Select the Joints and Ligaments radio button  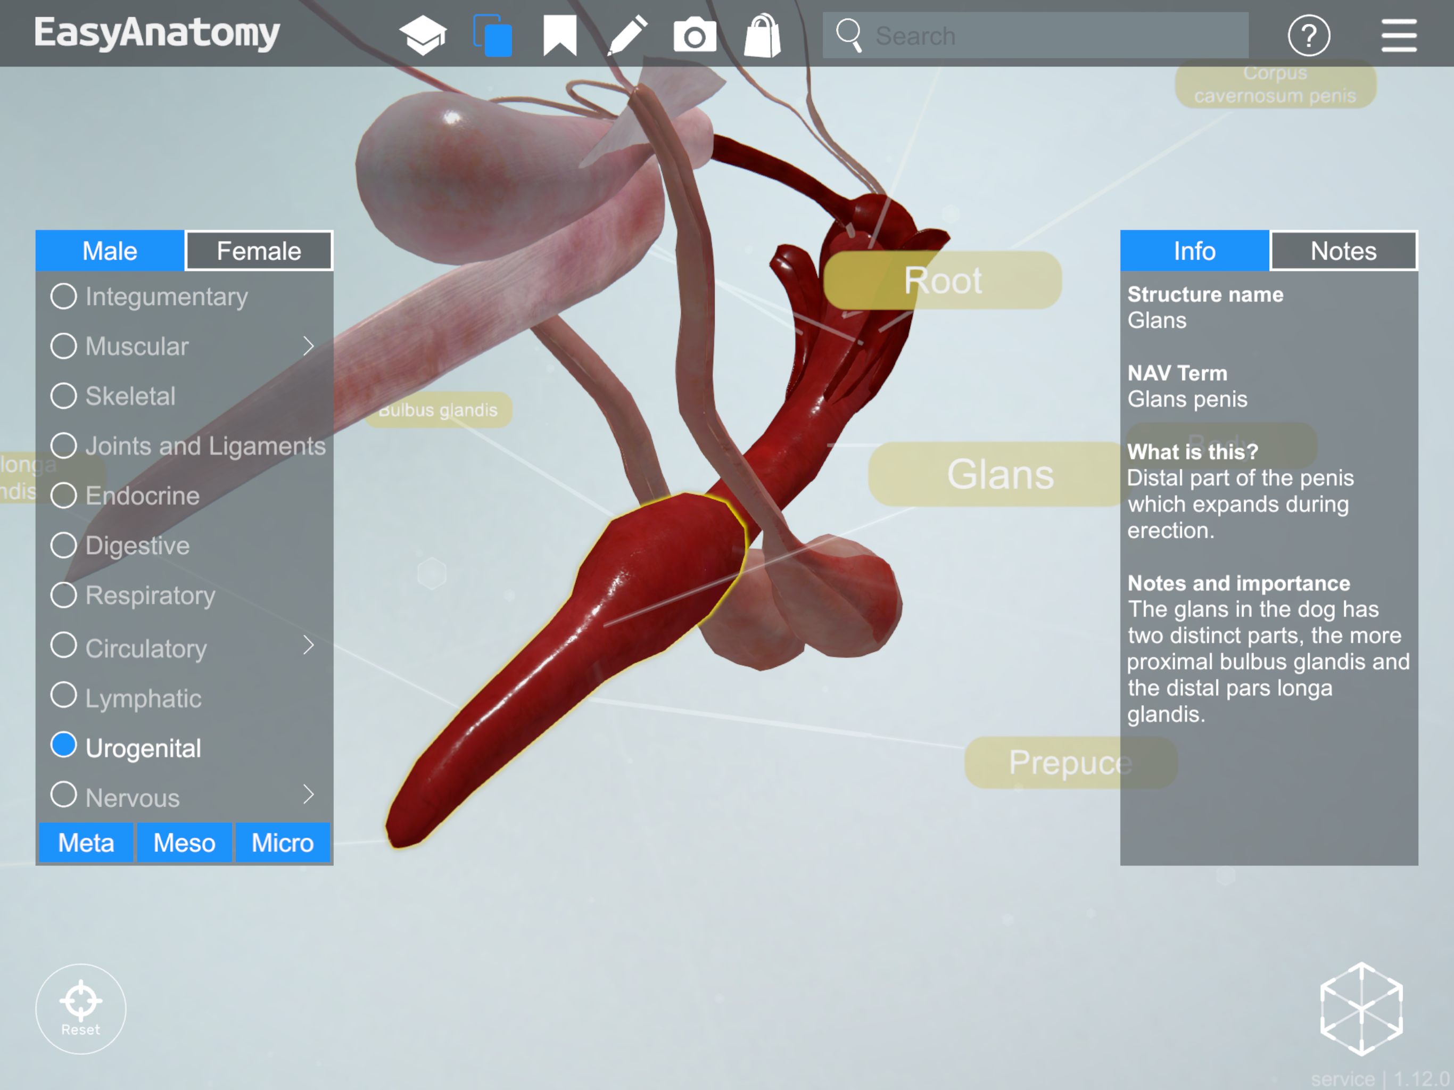64,445
